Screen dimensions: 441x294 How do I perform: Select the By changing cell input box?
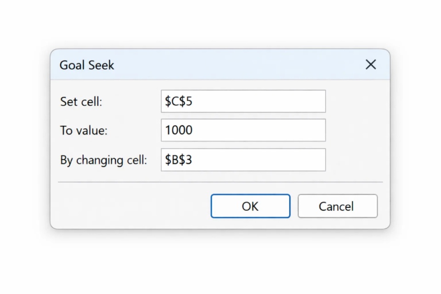coord(243,160)
